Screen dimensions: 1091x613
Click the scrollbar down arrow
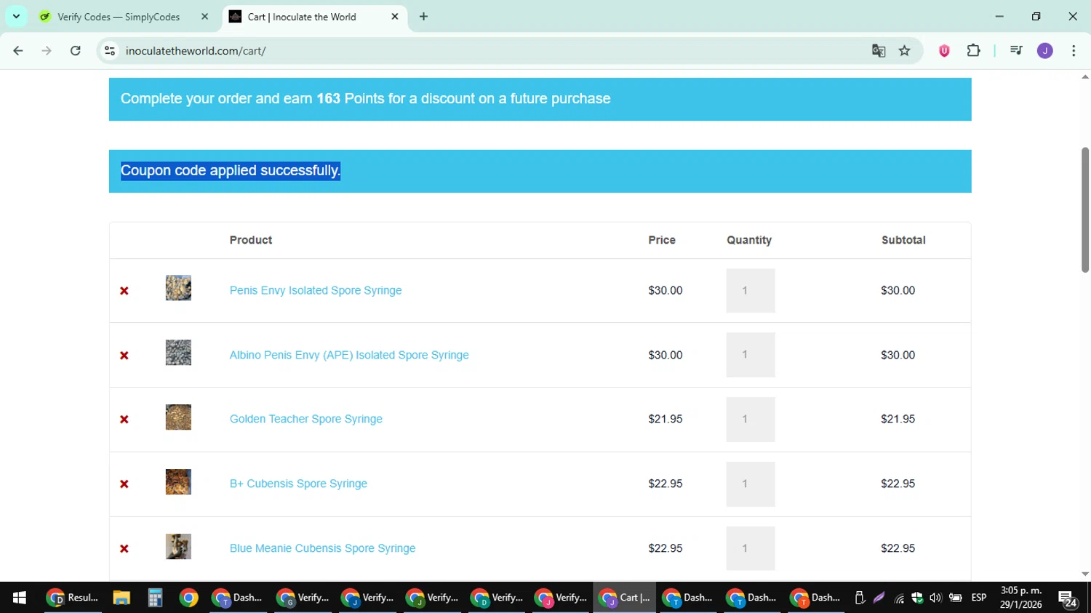point(1085,574)
